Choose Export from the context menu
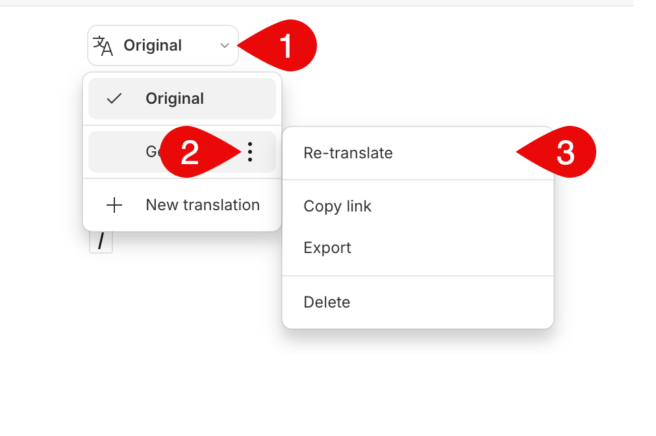Viewport: 656px width, 436px height. (418, 248)
